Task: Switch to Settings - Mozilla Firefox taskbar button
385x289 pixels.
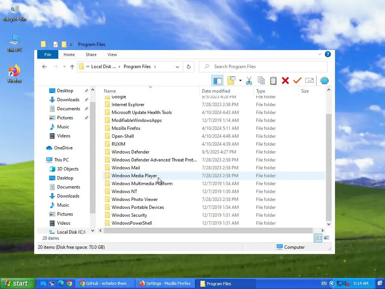Action: click(x=165, y=284)
